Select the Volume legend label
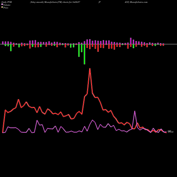Viewport: 177px width, 177px height. pos(7,5)
